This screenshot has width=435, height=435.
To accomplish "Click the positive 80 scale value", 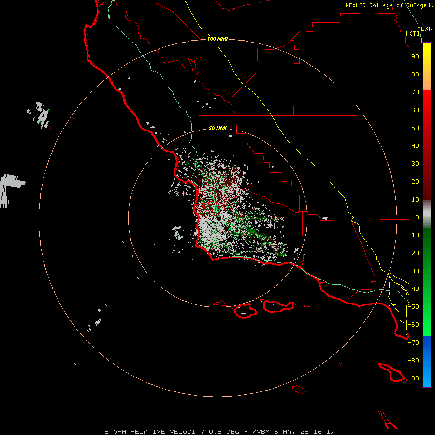I will (x=415, y=74).
